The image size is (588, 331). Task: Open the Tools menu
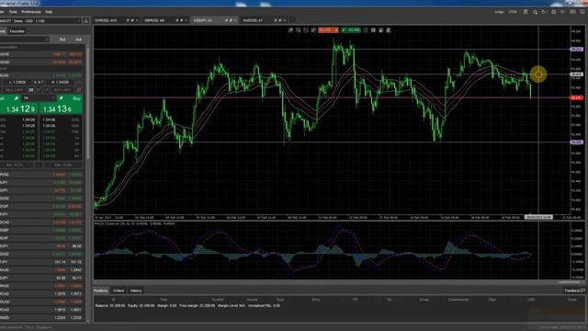tap(13, 12)
